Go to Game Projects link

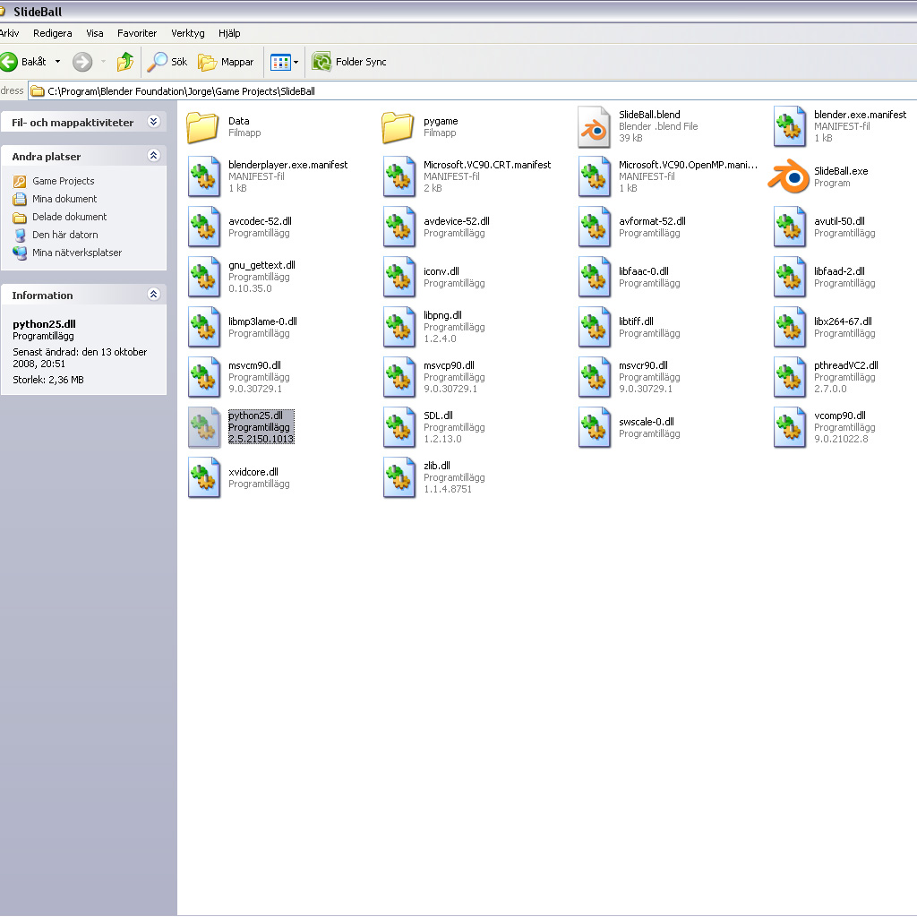[64, 181]
